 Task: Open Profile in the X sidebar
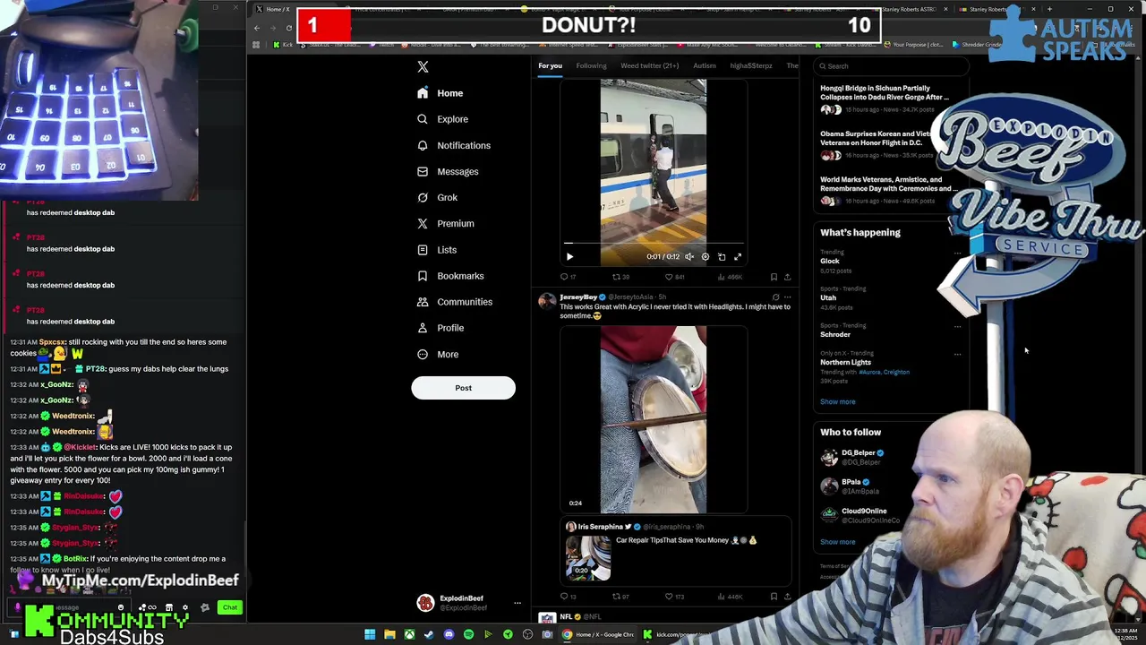[x=440, y=328]
